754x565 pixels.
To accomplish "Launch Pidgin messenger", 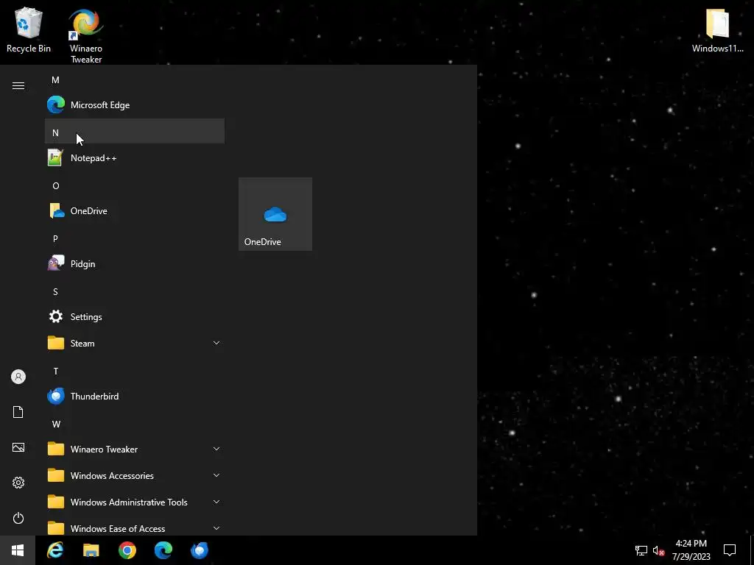I will 135,264.
